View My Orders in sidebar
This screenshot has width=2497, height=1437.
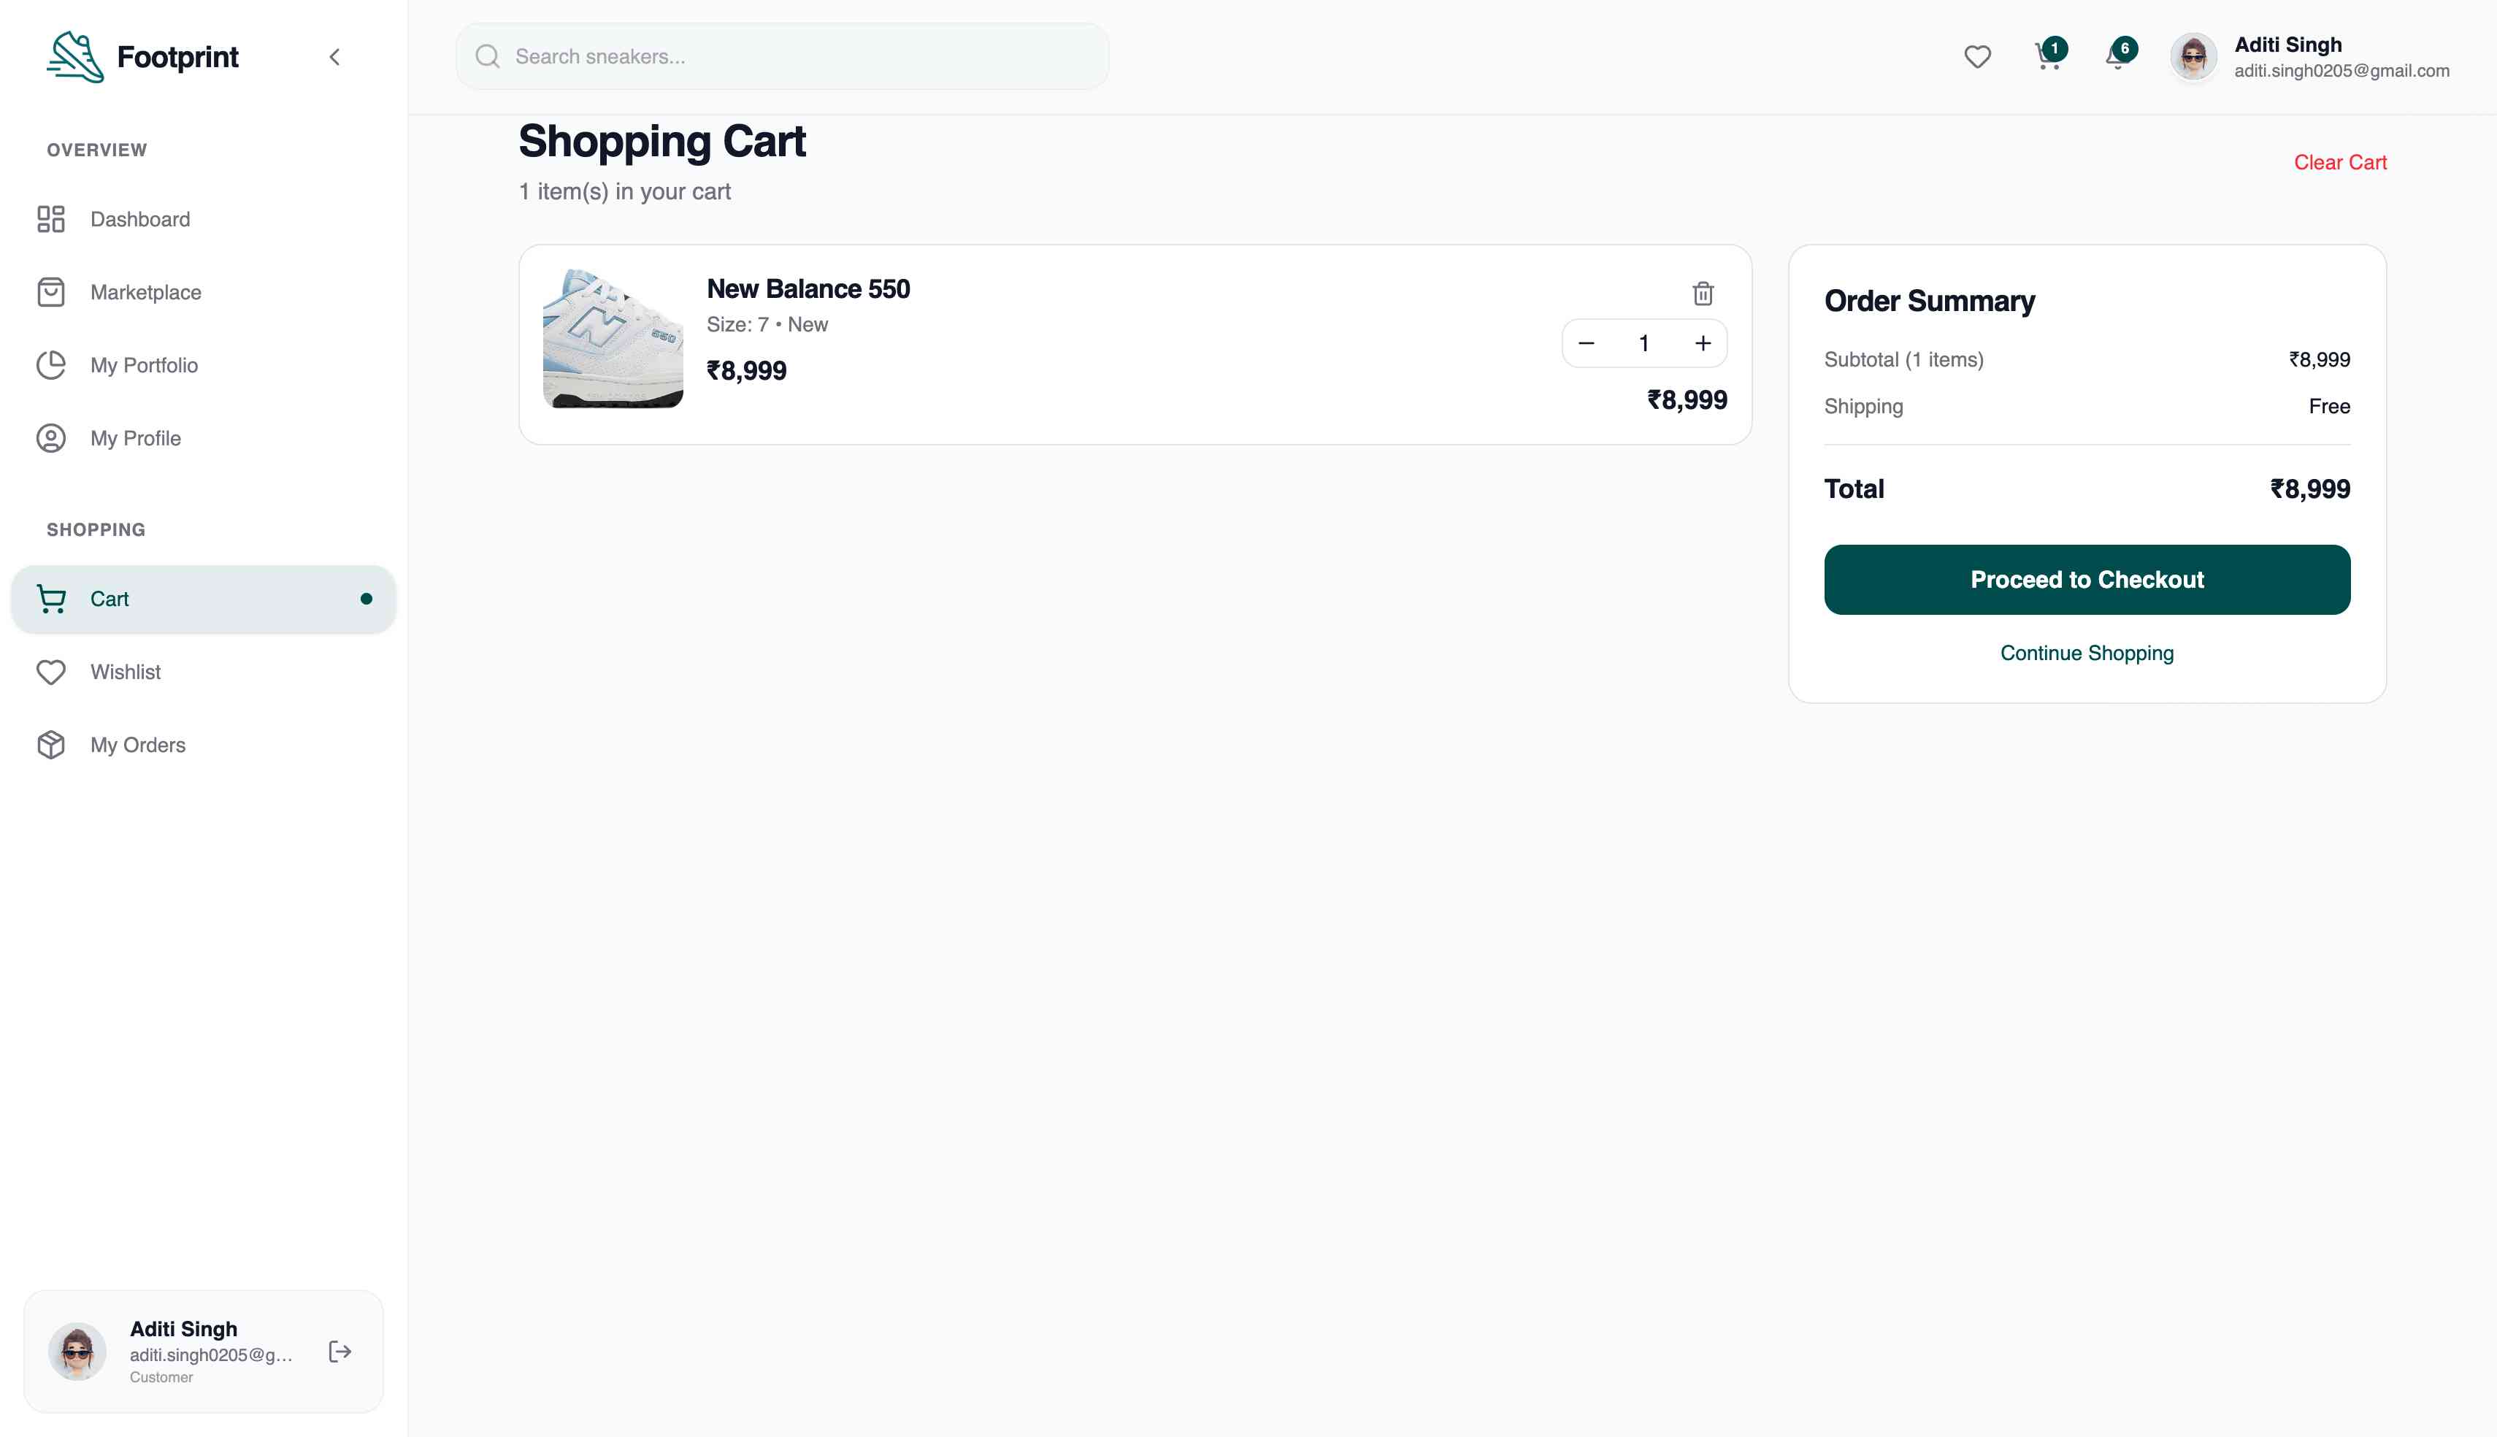pos(137,745)
